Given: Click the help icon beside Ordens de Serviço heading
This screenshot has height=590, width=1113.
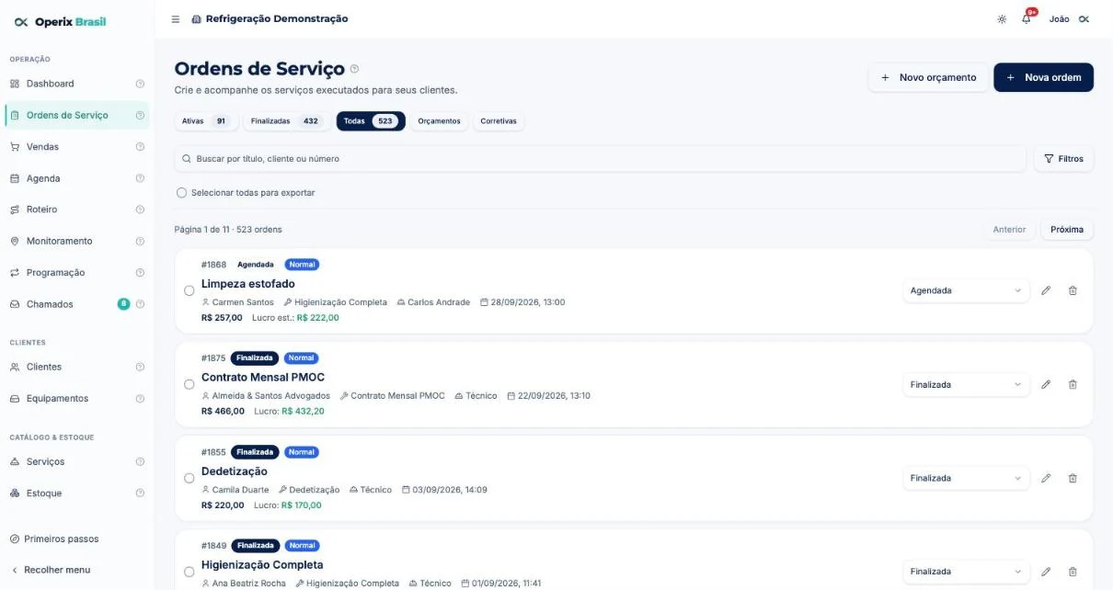Looking at the screenshot, I should click(x=355, y=69).
